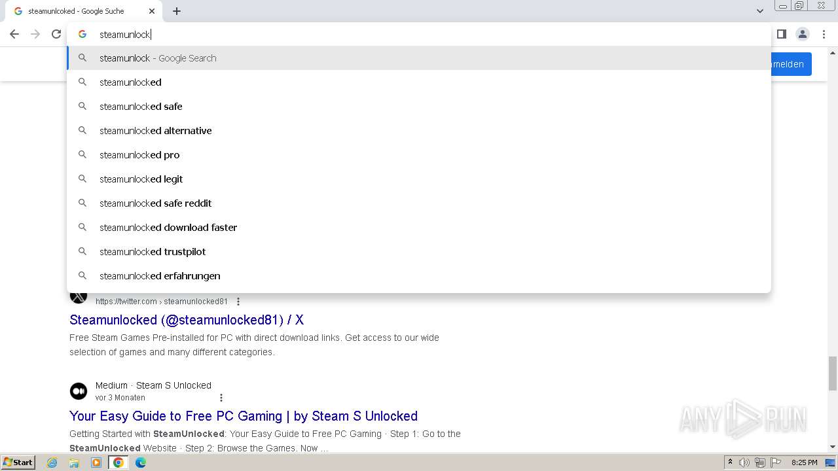838x471 pixels.
Task: Select the 'steamunlock - Google Search' suggestion
Action: [x=419, y=58]
